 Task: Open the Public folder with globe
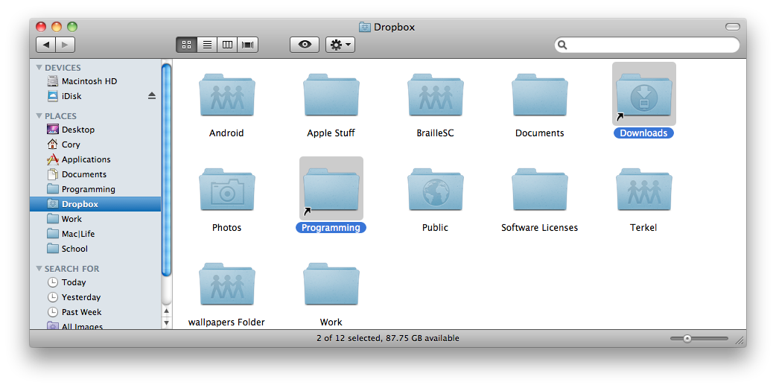click(436, 190)
